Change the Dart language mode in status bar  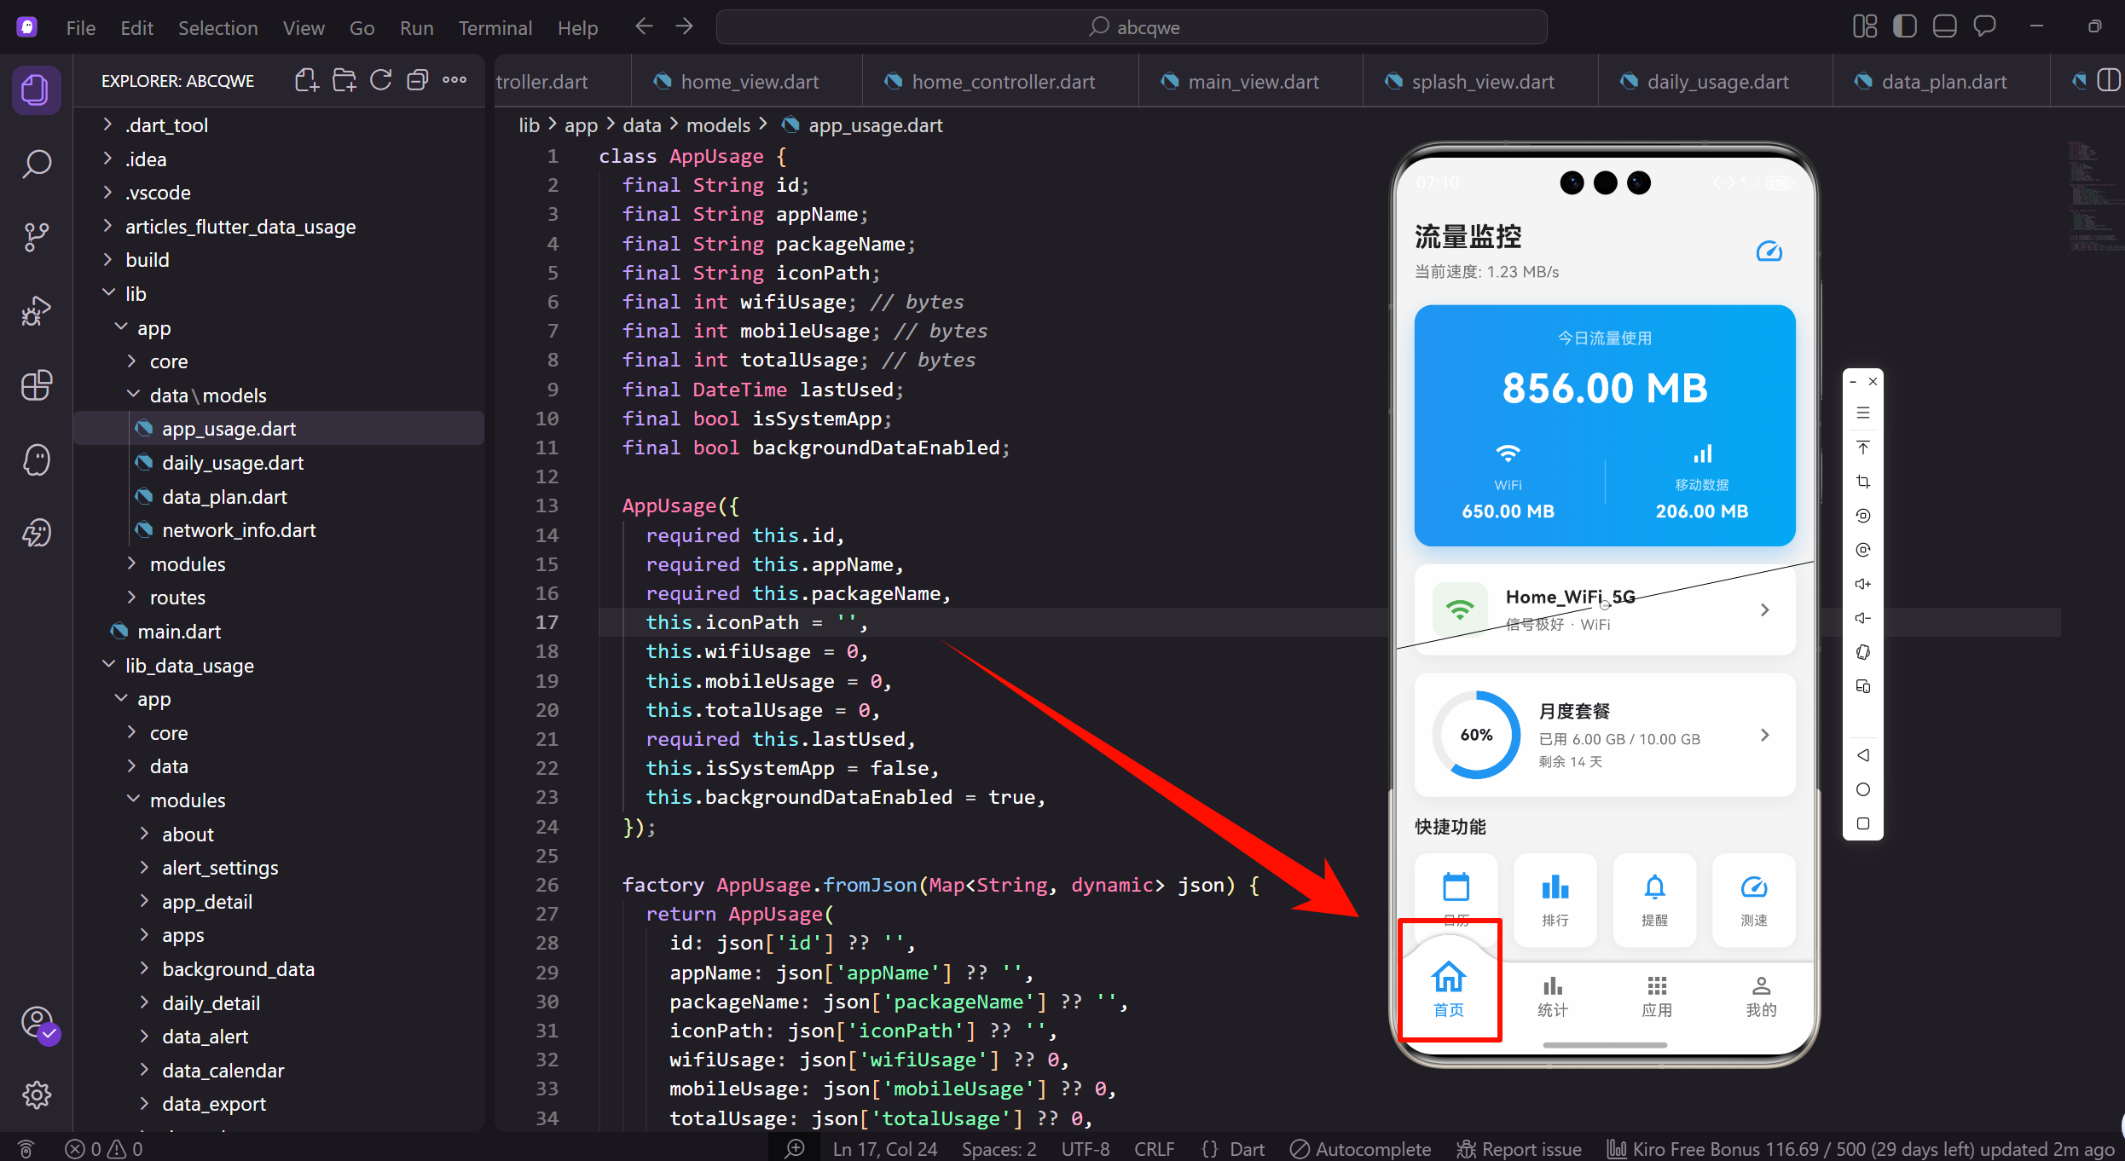tap(1247, 1149)
